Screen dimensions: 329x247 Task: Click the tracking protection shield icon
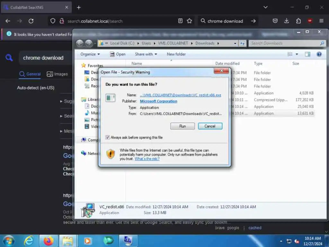coord(53,21)
